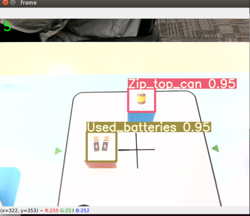Click the orange block under the batteries box
The height and width of the screenshot is (216, 250).
[101, 165]
